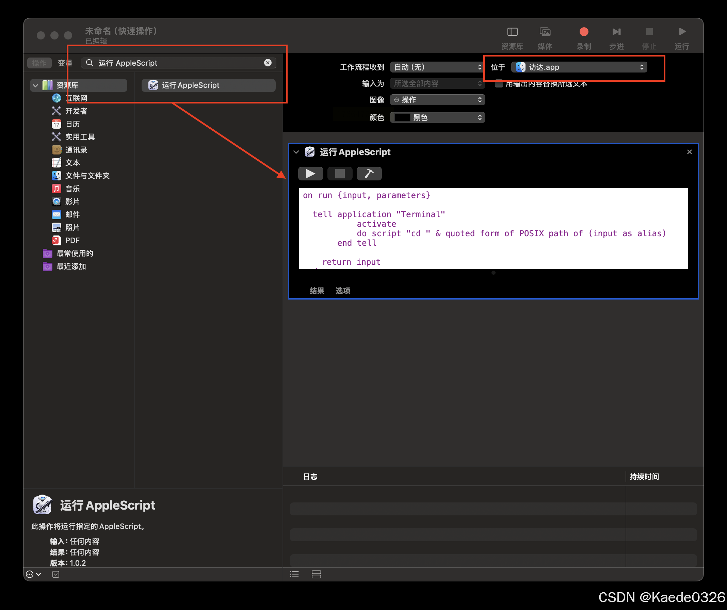This screenshot has height=610, width=727.
Task: Show the log list view
Action: pos(294,574)
